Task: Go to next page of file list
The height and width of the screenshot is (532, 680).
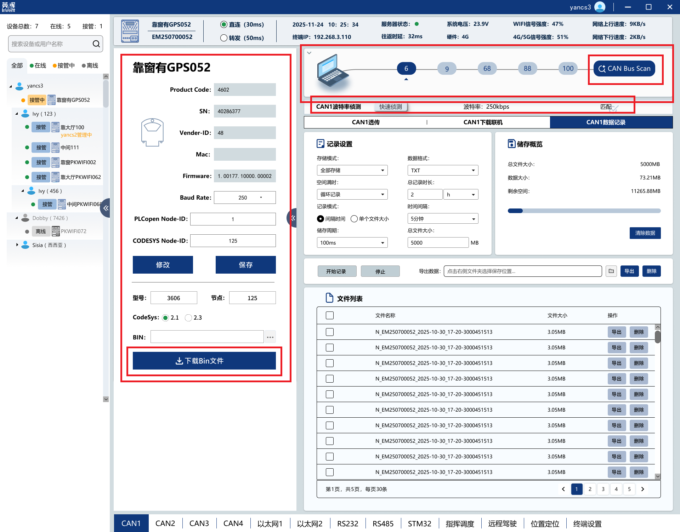Action: pos(642,489)
